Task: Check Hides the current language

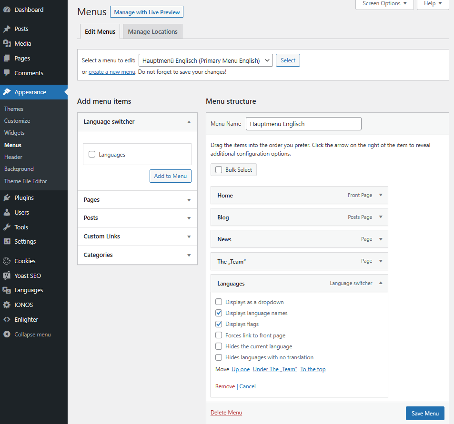Action: coord(219,346)
